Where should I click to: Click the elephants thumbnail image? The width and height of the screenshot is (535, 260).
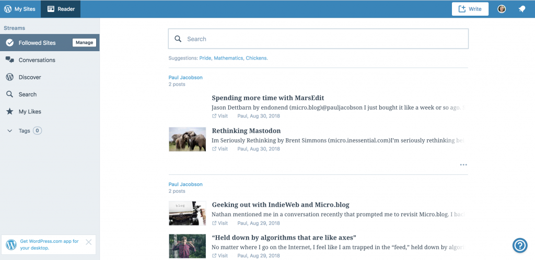click(x=188, y=139)
